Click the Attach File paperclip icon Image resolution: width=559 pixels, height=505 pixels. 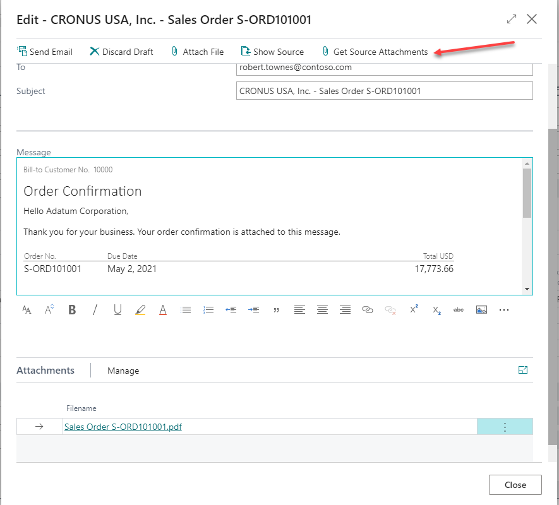tap(174, 51)
